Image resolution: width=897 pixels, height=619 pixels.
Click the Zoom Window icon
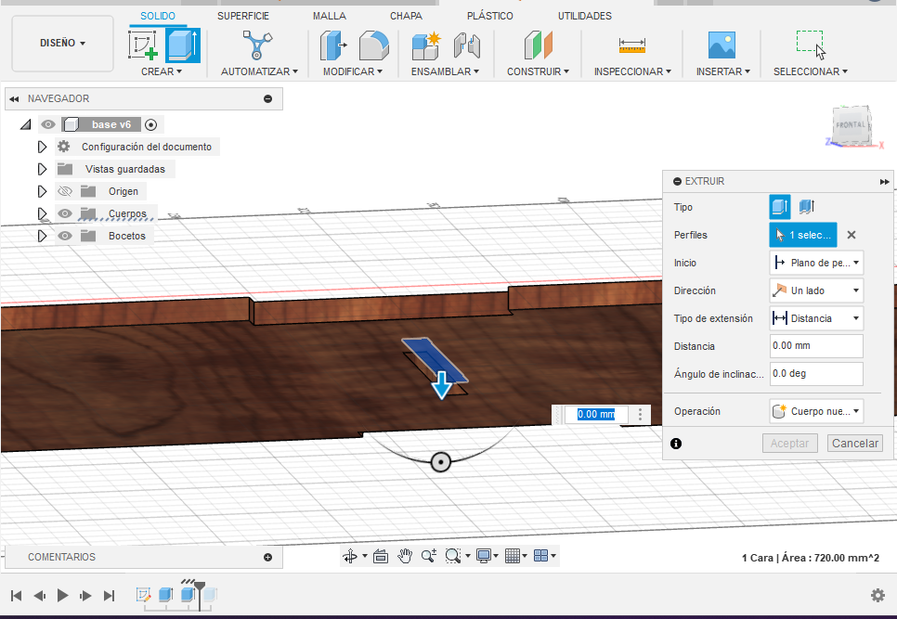452,556
